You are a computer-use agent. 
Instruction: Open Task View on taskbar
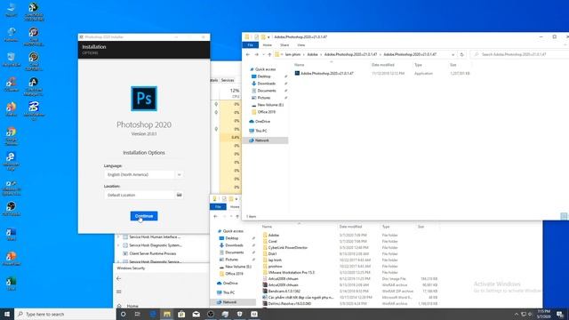[138, 314]
